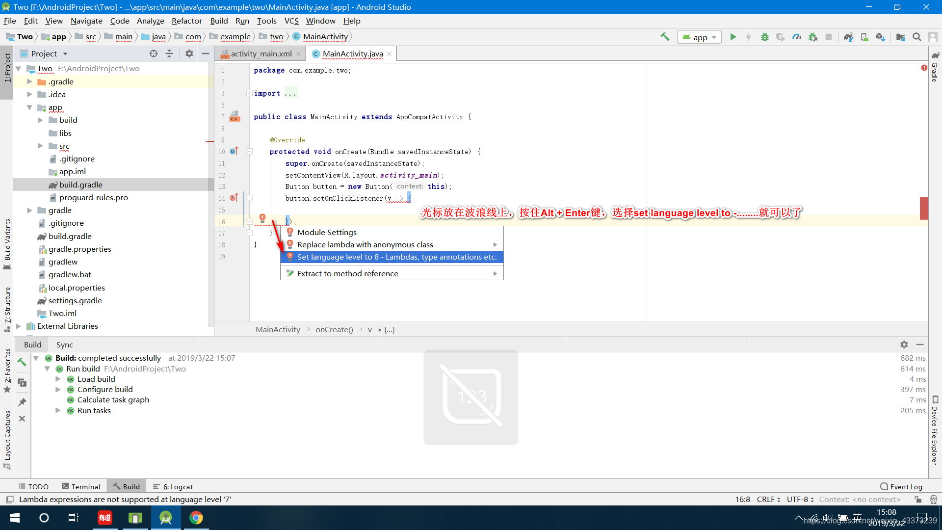Click Sync Project with Gradle Files icon
Screen dimensions: 942x530
[x=849, y=37]
